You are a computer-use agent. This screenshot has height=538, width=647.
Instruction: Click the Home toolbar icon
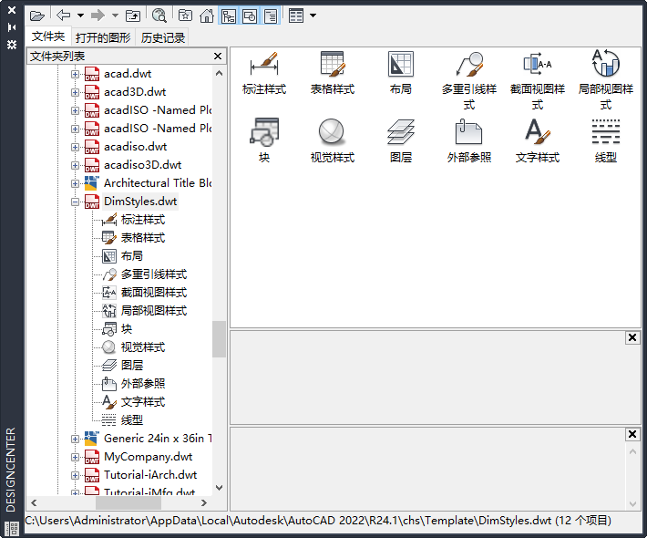pos(207,16)
